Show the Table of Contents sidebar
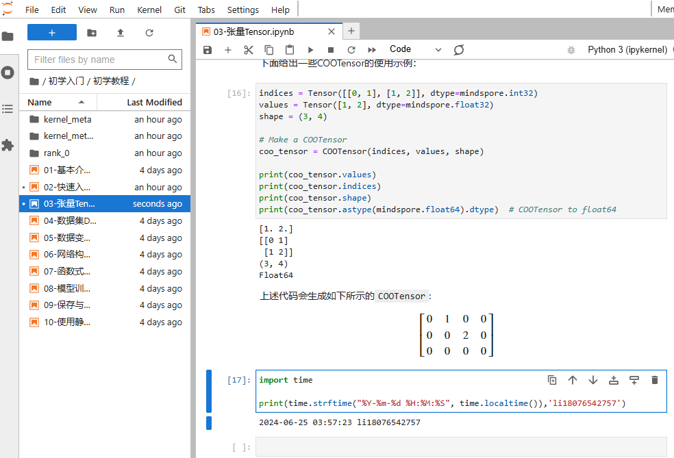Viewport: 674px width, 458px height. [x=8, y=109]
